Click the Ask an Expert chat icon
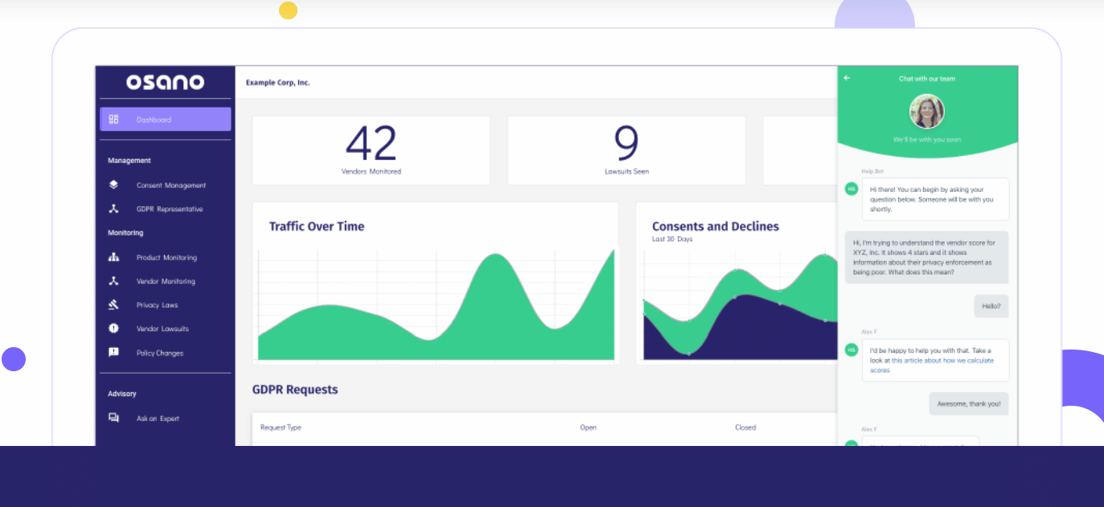This screenshot has height=507, width=1104. point(113,418)
